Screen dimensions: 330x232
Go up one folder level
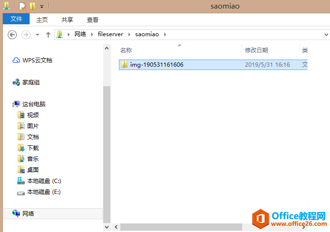(48, 35)
